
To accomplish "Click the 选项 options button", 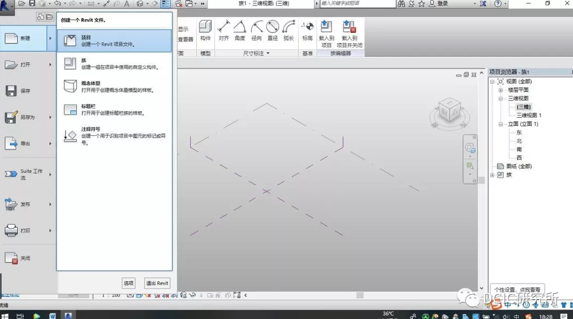I will [128, 283].
